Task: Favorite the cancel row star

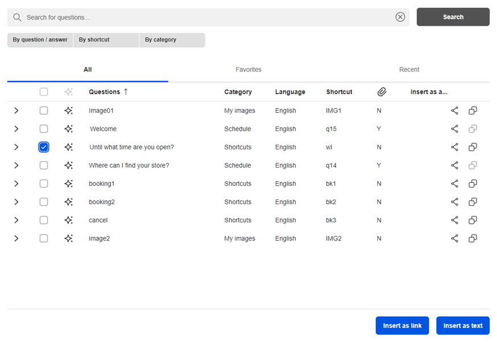Action: coord(68,220)
